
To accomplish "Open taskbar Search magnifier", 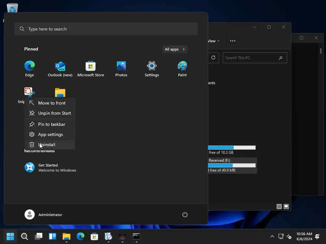I will 24,236.
